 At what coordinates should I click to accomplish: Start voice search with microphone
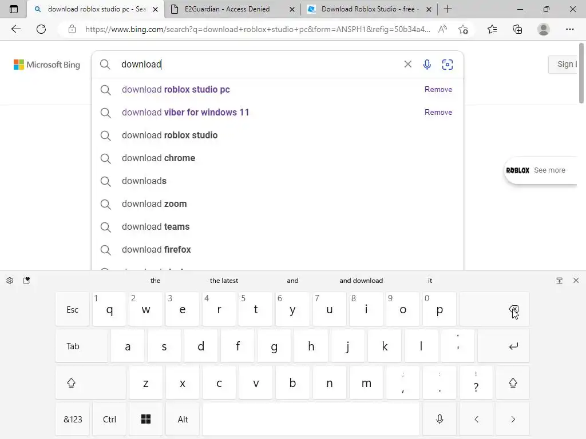pyautogui.click(x=427, y=65)
